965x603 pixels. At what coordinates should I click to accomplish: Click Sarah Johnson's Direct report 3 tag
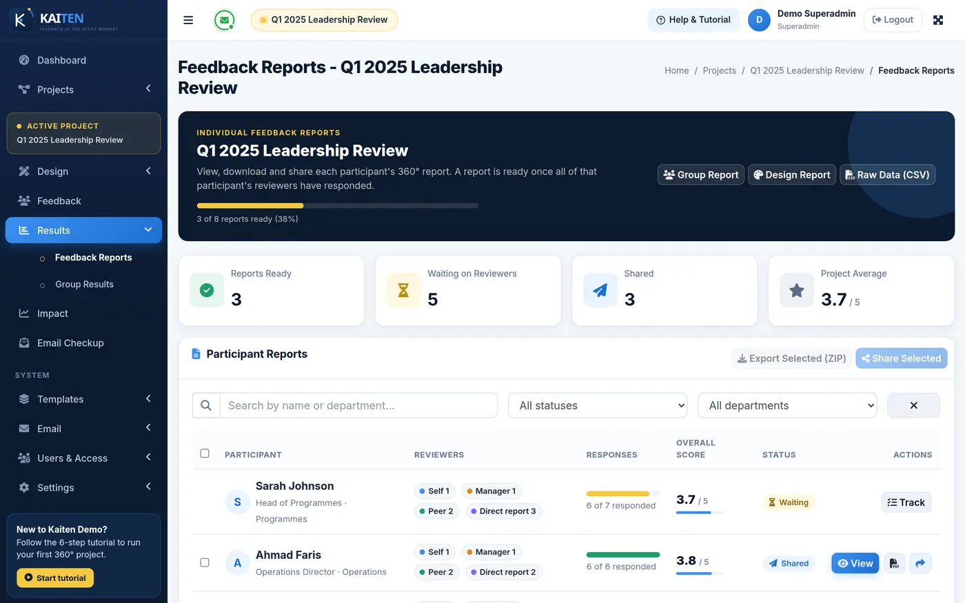click(504, 511)
